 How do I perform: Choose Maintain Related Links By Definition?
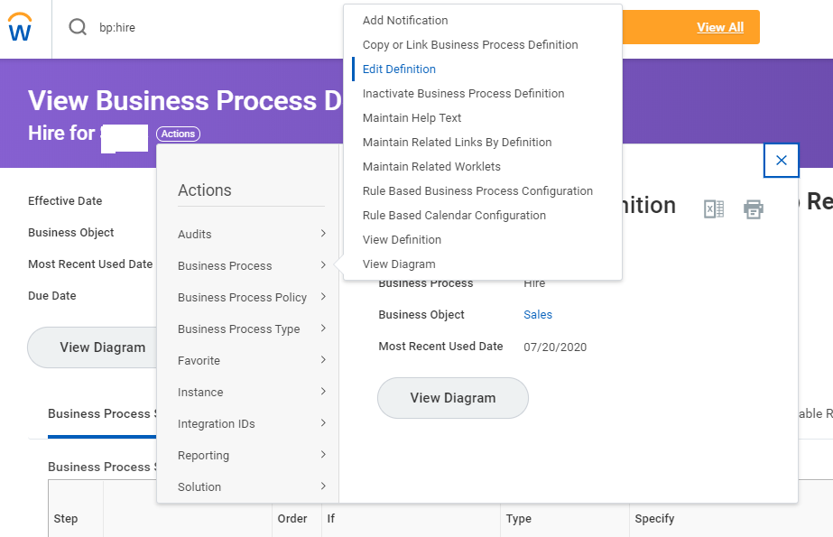[457, 143]
